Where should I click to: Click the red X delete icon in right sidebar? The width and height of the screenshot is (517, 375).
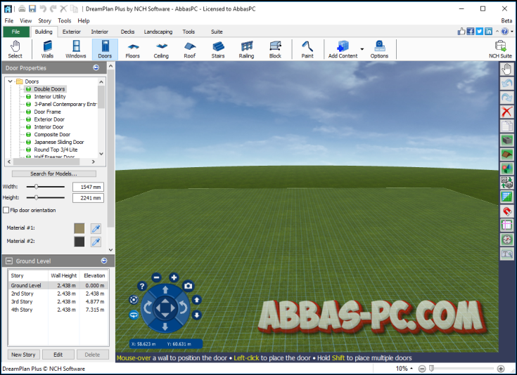[x=506, y=112]
